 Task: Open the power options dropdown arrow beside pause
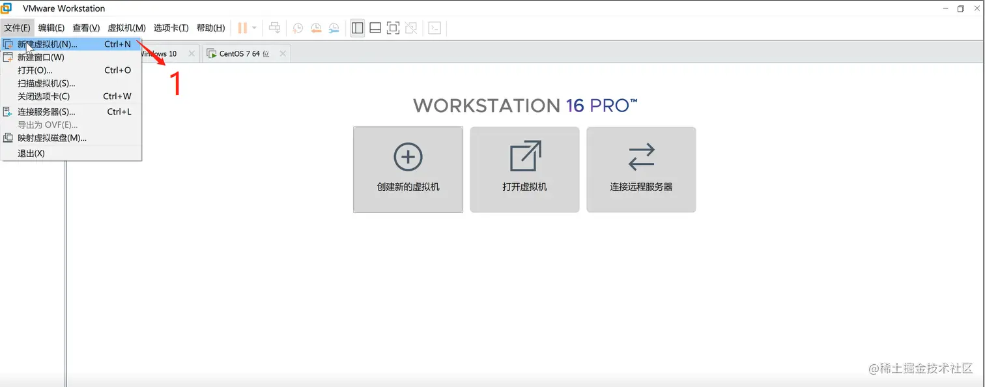tap(254, 28)
